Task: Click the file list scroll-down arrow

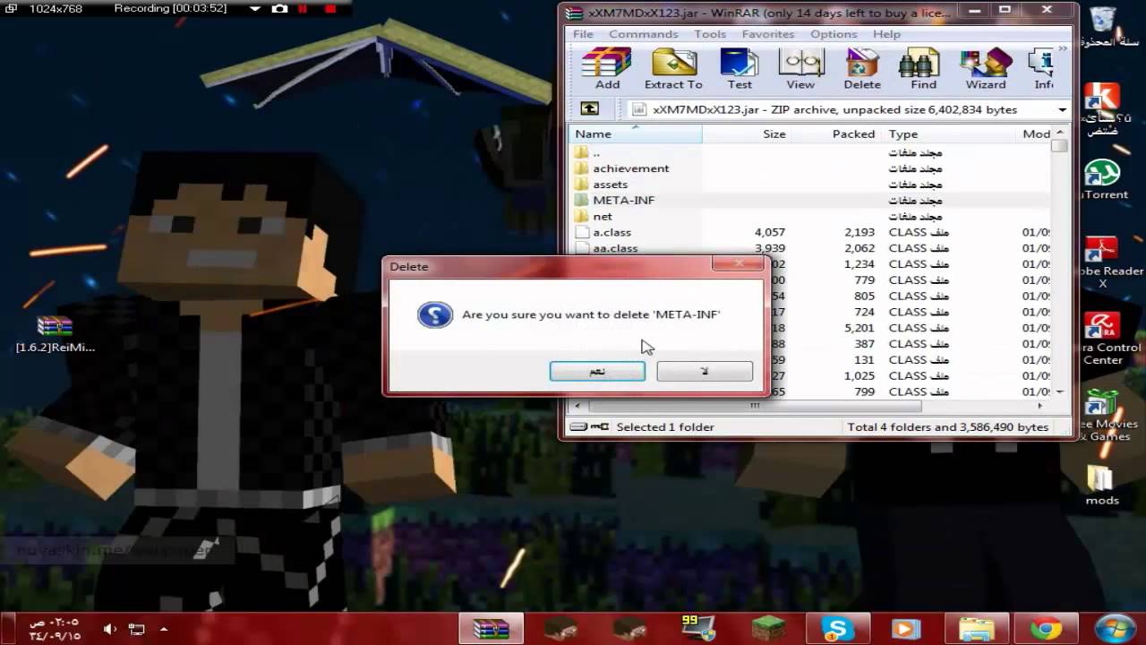Action: tap(1060, 391)
